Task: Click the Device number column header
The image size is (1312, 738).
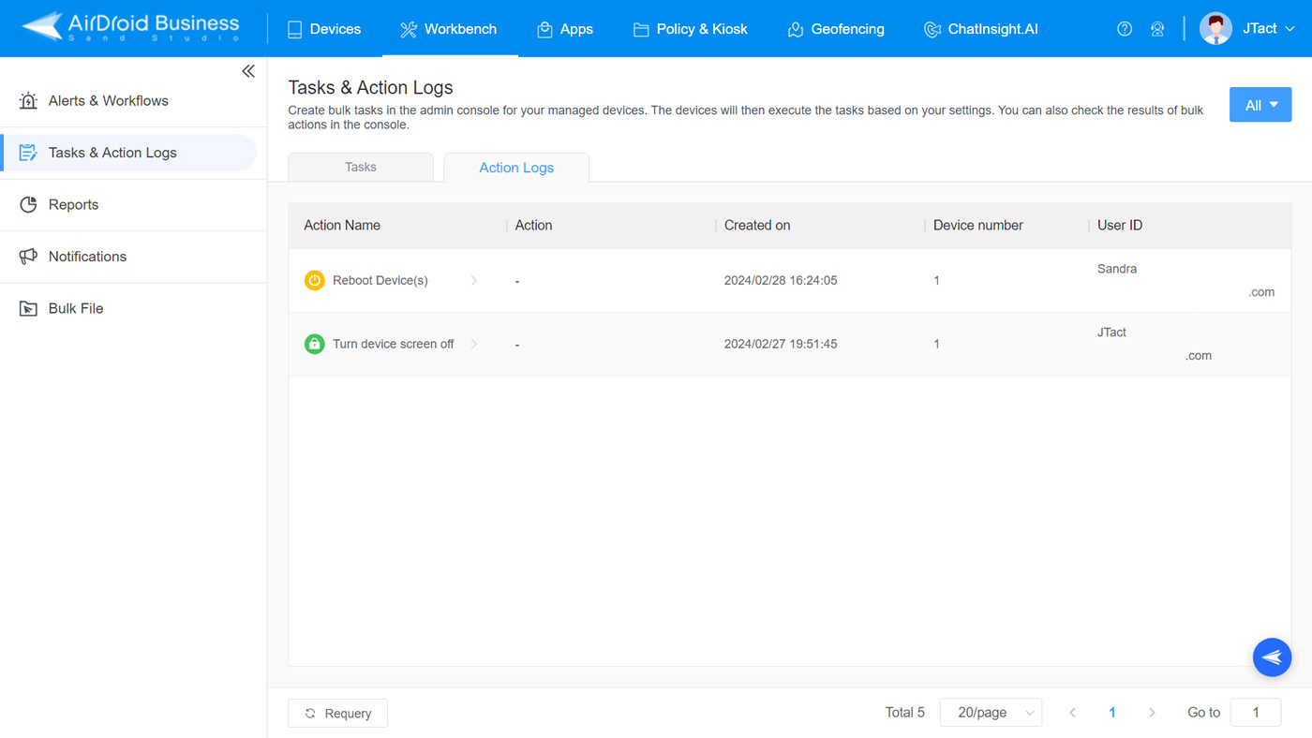Action: [978, 226]
